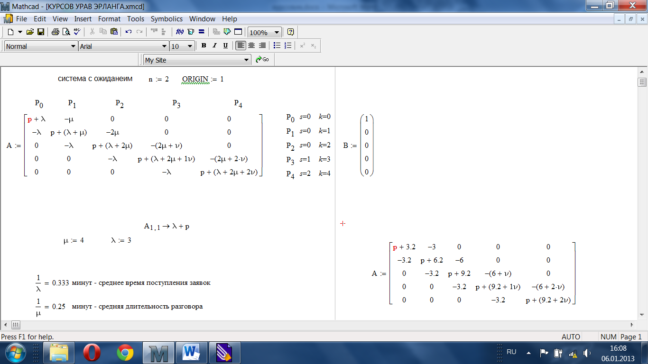Open Print Preview from toolbar
The width and height of the screenshot is (648, 364).
66,32
